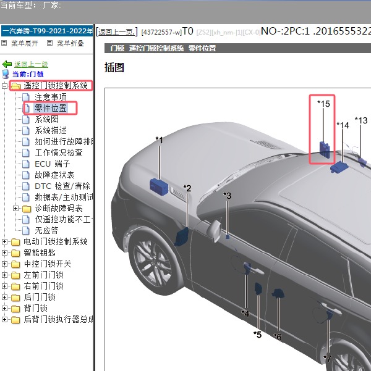The image size is (371, 371).
Task: Click folder icon of 背门锁
Action: tap(15, 309)
